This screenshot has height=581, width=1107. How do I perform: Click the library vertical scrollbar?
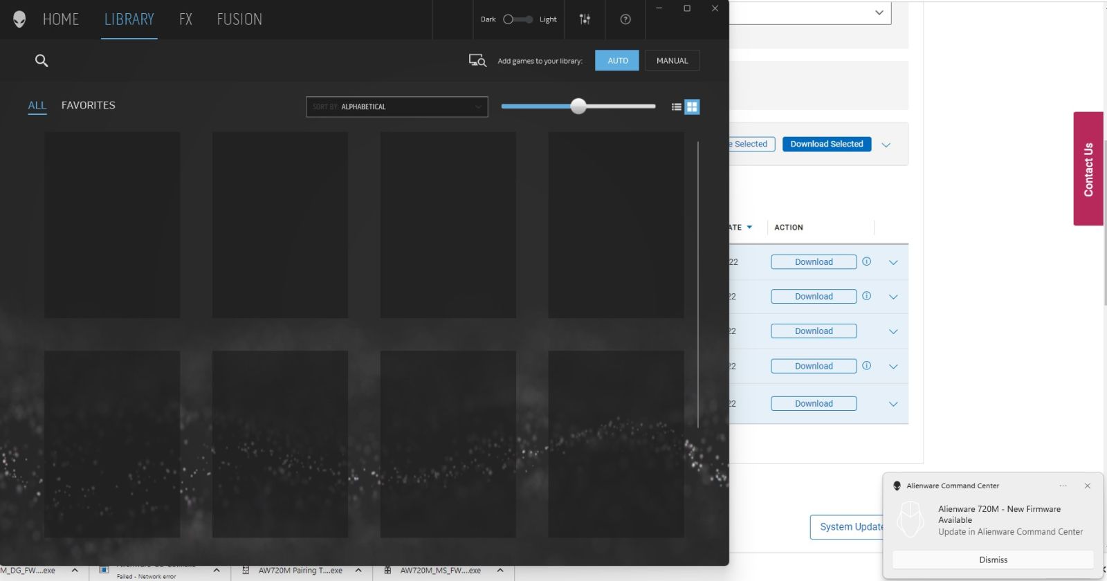click(x=698, y=284)
